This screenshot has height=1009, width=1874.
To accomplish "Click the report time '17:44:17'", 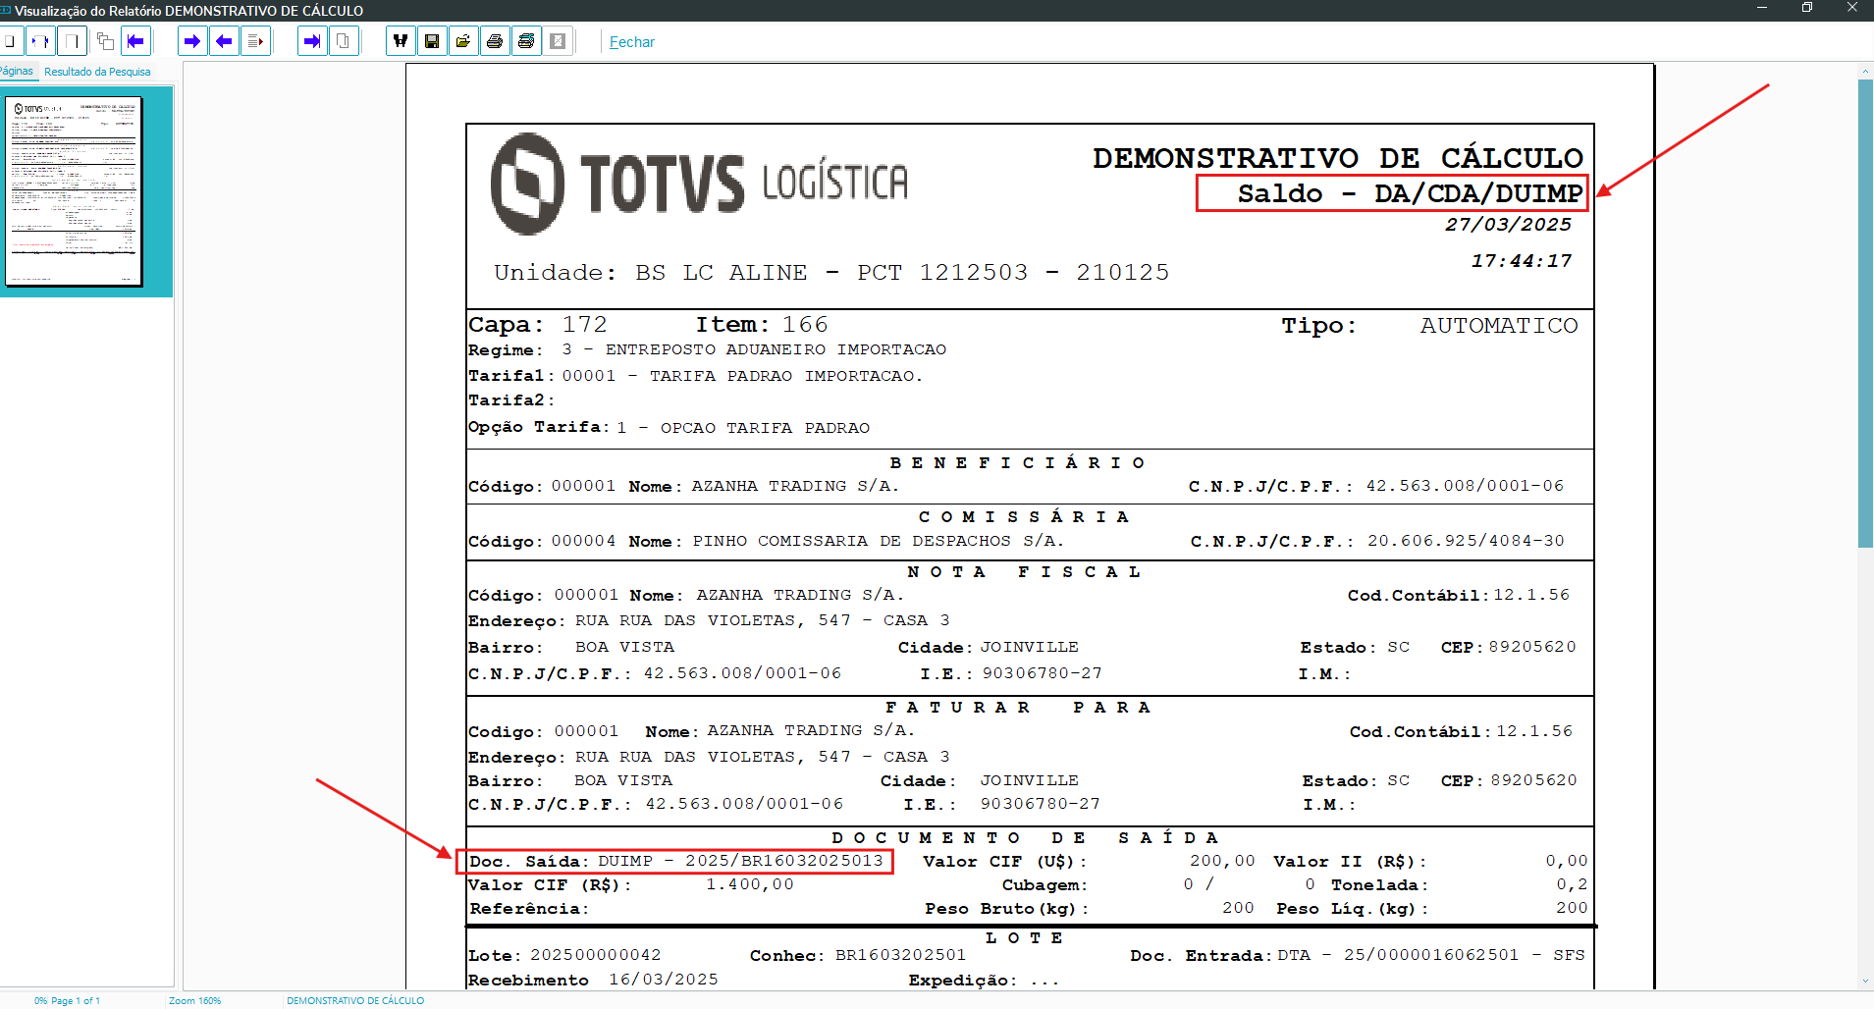I will coord(1522,261).
